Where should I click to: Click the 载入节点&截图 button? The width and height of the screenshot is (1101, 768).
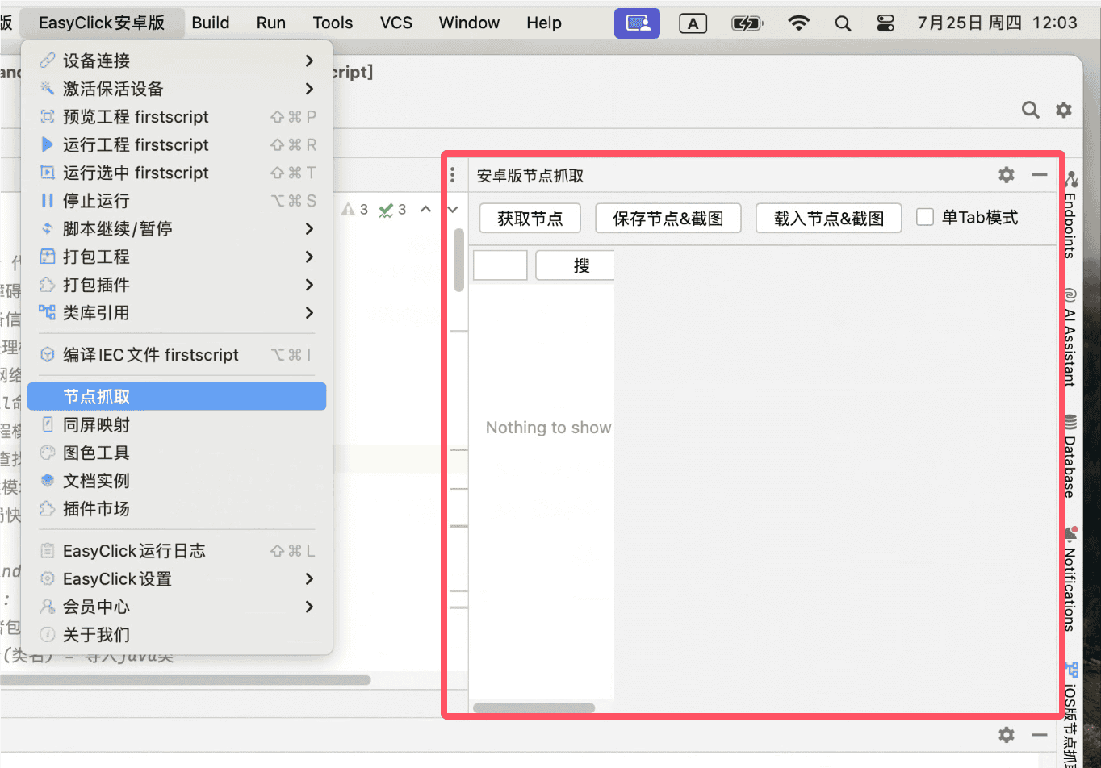point(829,218)
